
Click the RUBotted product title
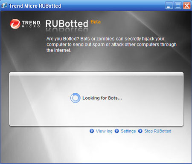pyautogui.click(x=67, y=23)
